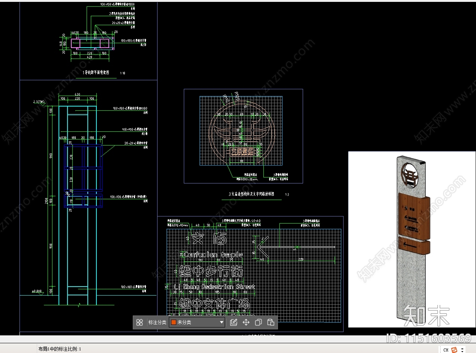Click the ±0.000 elevation marker
476x353 pixels.
(x=37, y=291)
